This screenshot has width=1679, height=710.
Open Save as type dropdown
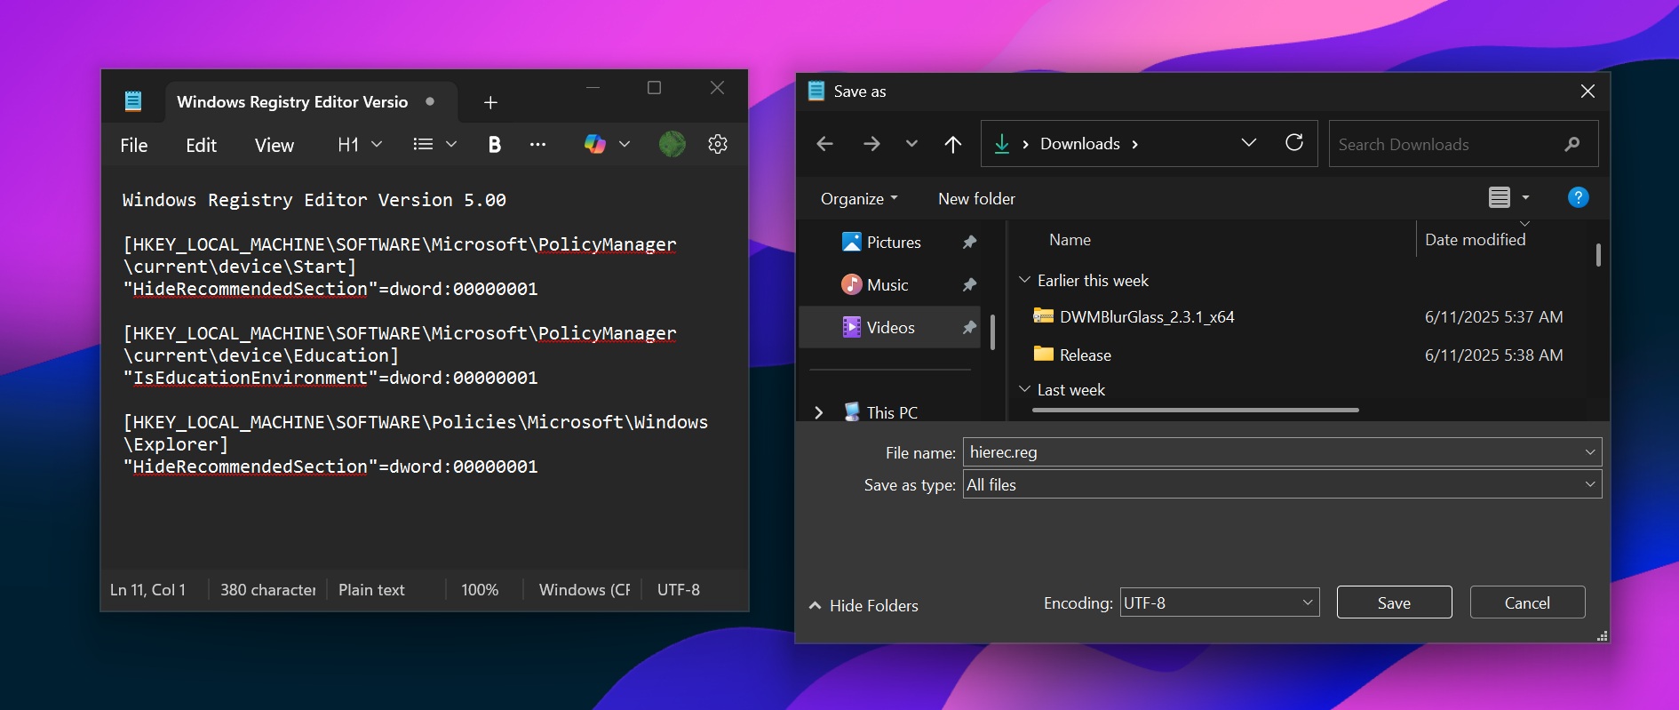pos(1281,484)
